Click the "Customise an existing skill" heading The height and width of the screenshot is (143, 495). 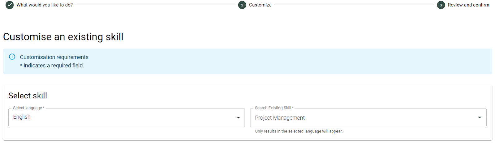click(x=63, y=37)
